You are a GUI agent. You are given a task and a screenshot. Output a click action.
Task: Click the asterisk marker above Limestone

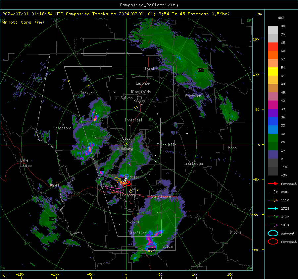63,125
